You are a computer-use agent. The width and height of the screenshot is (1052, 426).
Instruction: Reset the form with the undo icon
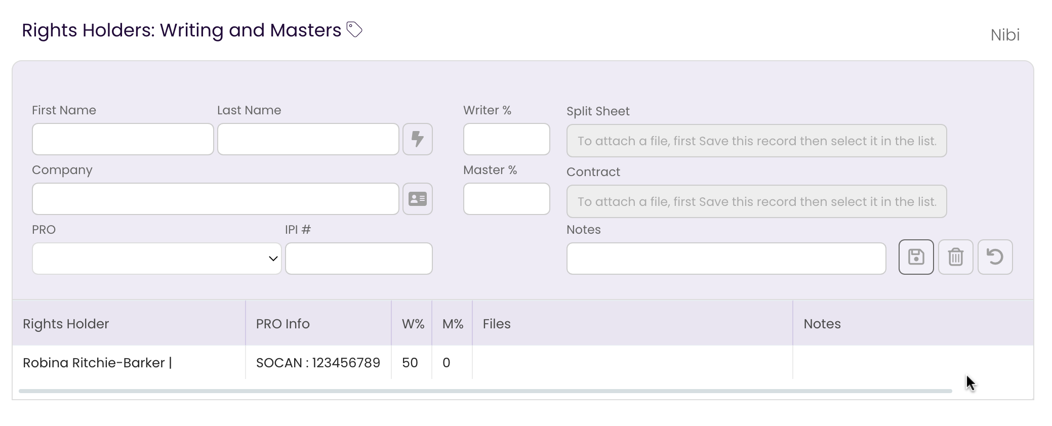[995, 257]
